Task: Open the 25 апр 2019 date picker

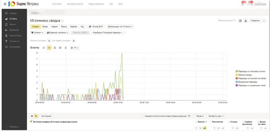Action: coord(96,27)
